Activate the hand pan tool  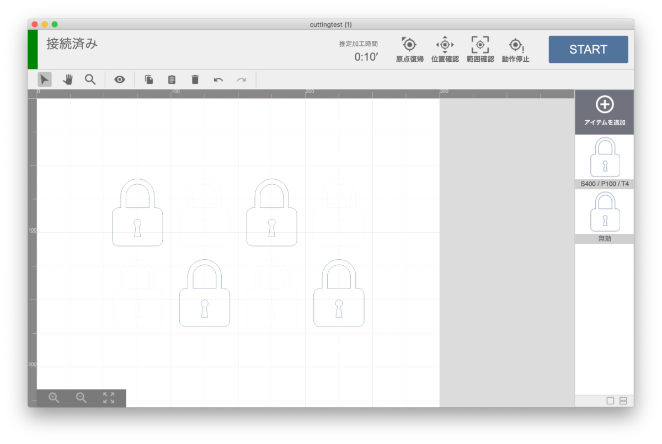68,79
